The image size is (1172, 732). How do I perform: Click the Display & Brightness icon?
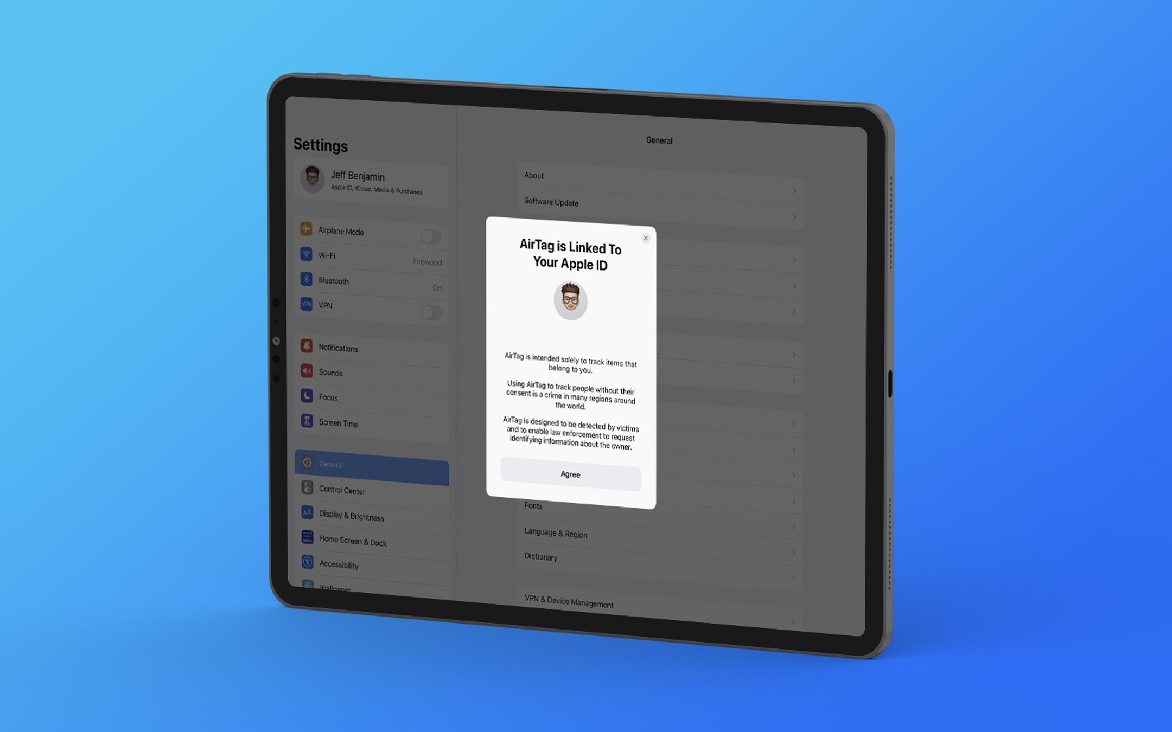[305, 515]
